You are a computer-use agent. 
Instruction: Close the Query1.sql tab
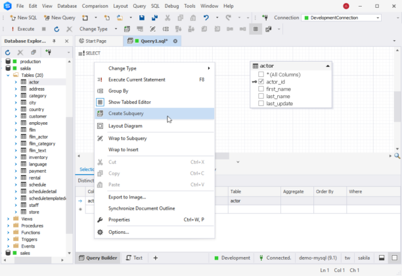click(x=175, y=41)
